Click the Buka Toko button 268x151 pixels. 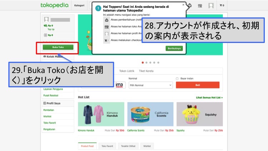pos(58,47)
